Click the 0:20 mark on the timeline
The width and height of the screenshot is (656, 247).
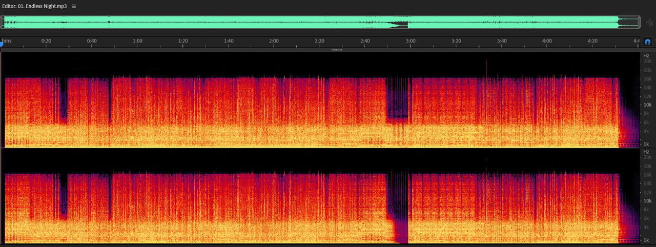click(46, 40)
